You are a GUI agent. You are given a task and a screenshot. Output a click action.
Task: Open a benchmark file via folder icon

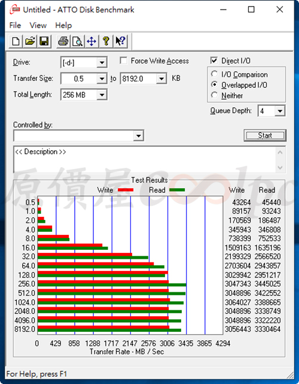point(30,41)
